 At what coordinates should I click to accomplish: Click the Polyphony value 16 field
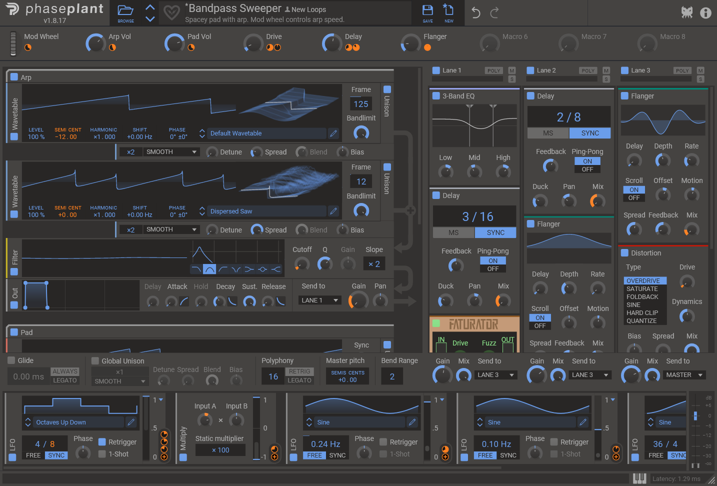pos(273,376)
